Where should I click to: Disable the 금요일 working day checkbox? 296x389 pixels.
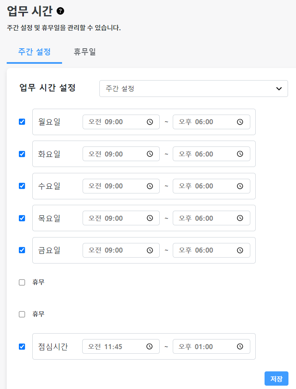[x=22, y=250]
